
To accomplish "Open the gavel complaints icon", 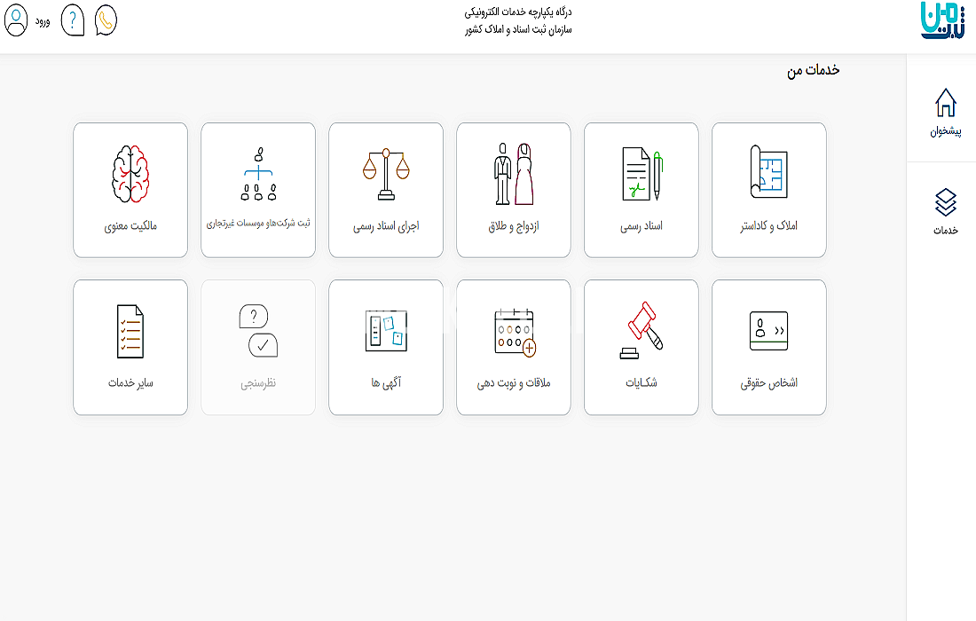I will click(641, 330).
